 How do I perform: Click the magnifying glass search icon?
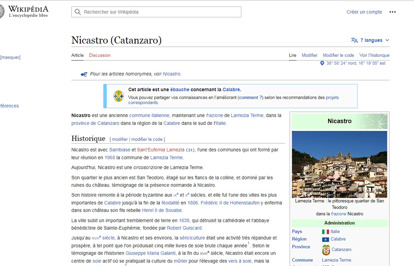[x=78, y=12]
